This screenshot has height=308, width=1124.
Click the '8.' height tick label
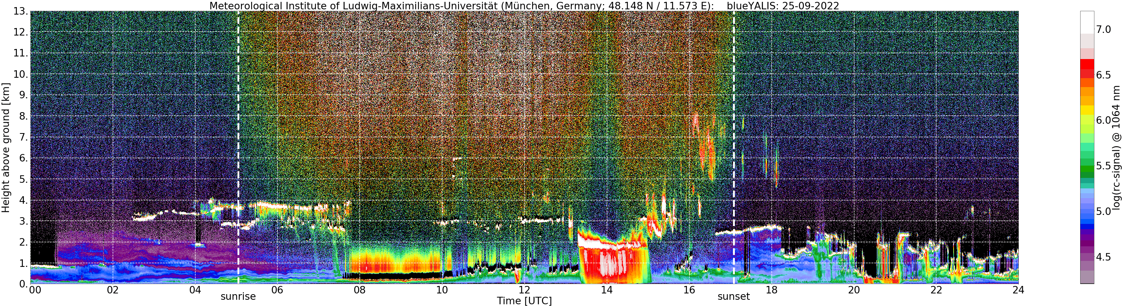click(24, 116)
